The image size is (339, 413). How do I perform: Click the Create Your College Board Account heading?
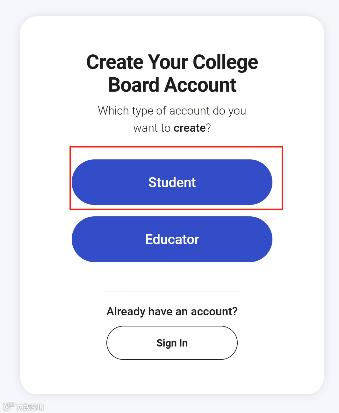pyautogui.click(x=172, y=73)
